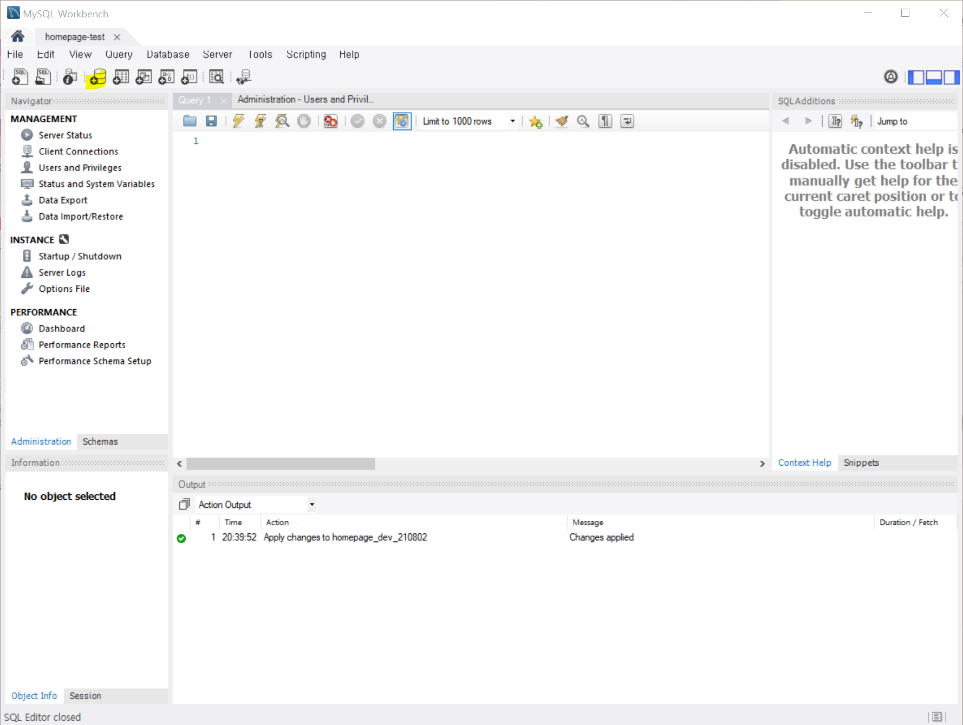Viewport: 963px width, 725px height.
Task: Open SQL script file from main toolbar
Action: pos(43,77)
